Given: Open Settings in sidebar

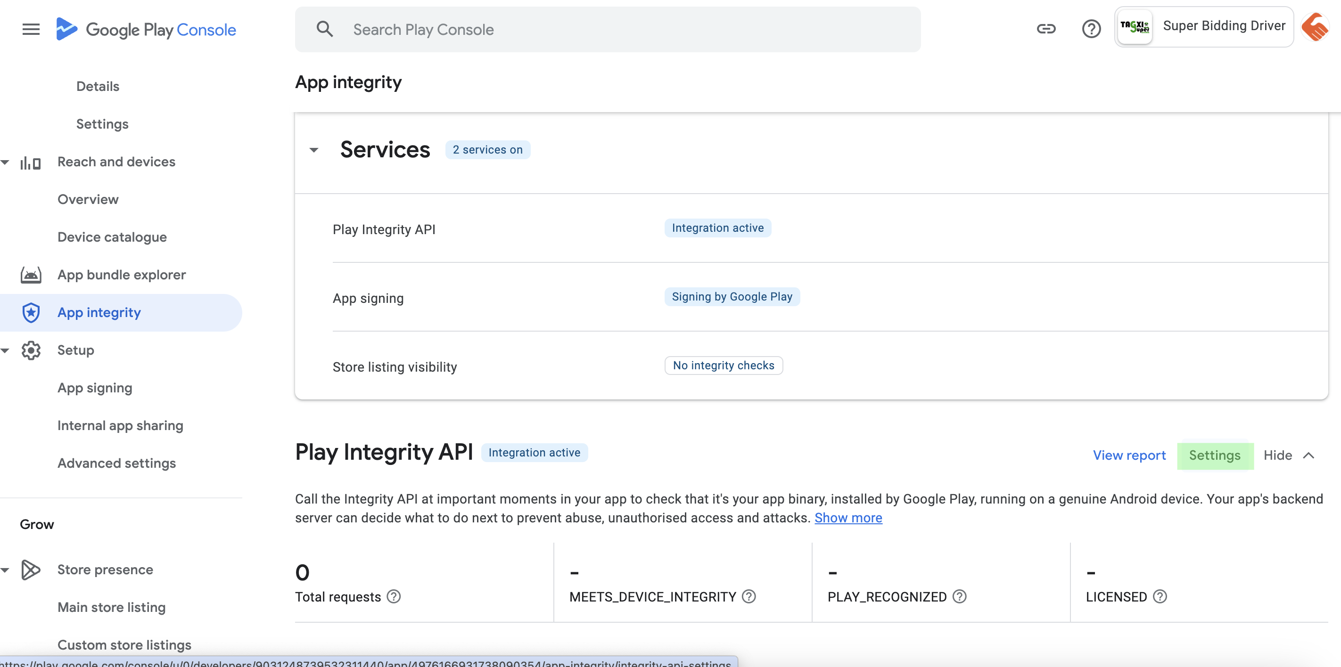Looking at the screenshot, I should (x=102, y=124).
